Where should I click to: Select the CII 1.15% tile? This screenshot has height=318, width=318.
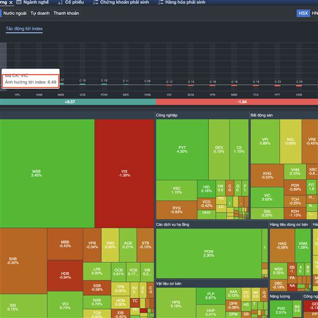(239, 149)
